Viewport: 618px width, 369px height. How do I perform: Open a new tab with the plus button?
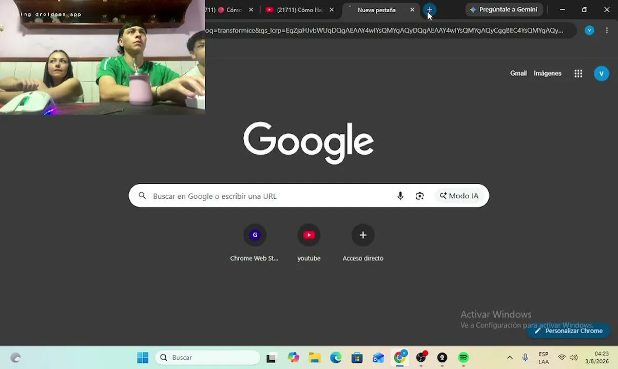pyautogui.click(x=430, y=10)
